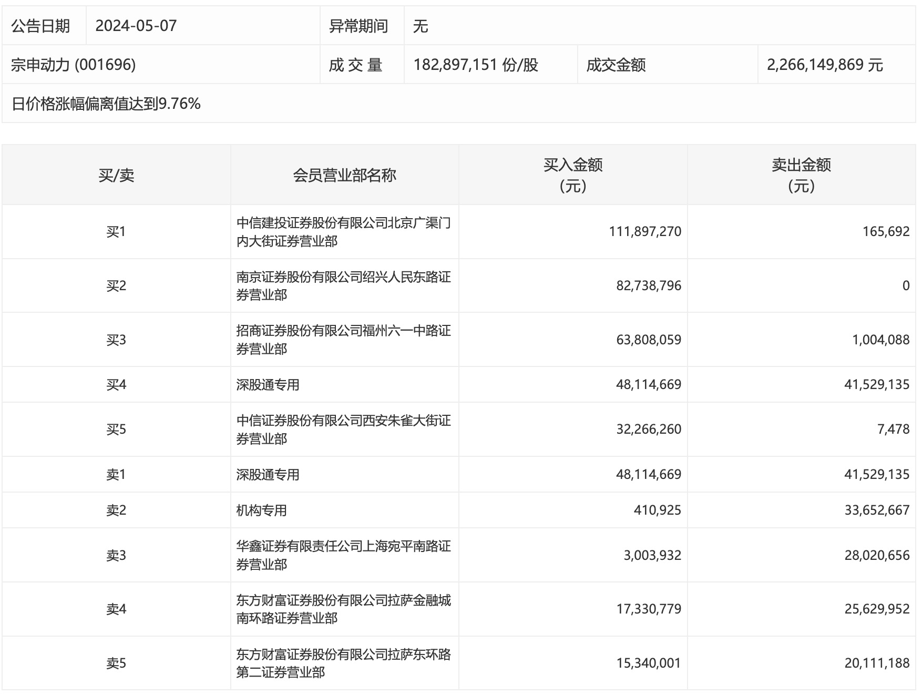Open 华鑫证券 上海宛平南路 branch entry
Viewport: 922px width, 695px height.
tap(343, 555)
